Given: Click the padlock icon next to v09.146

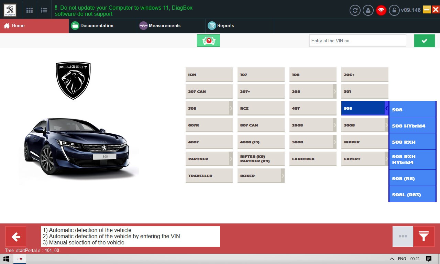Looking at the screenshot, I should 394,10.
